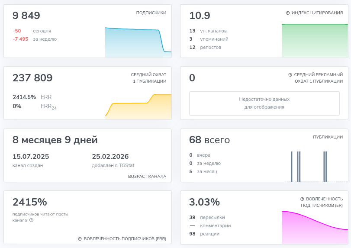Click help icon beside СРЕДНИЙ РЕКЛАМНЫЙ ОХВАТ
Screen dimensions: 351x248
(290, 75)
